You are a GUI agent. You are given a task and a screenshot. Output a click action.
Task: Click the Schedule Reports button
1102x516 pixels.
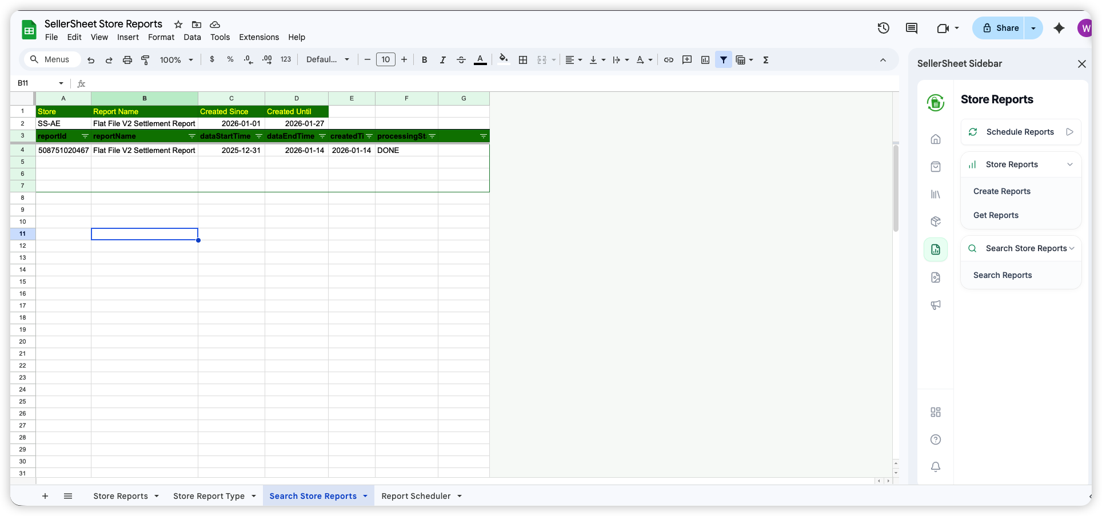coord(1020,132)
